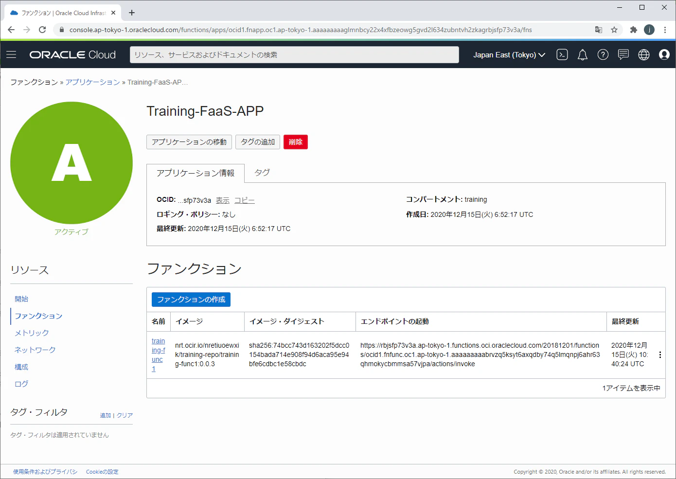
Task: Open the hamburger navigation menu
Action: (x=11, y=54)
